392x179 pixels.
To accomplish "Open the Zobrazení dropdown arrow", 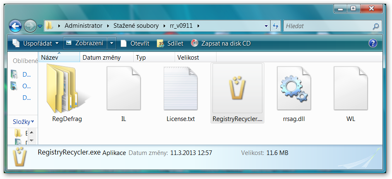I will tap(111, 43).
